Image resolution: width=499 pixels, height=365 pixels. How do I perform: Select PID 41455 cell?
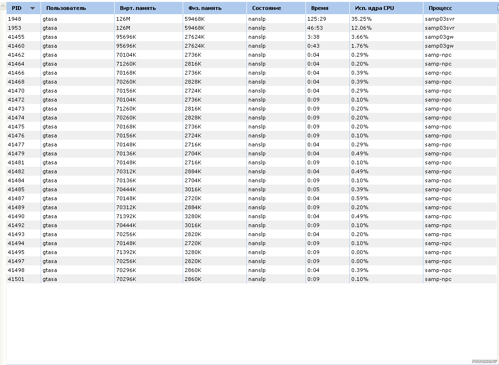point(16,37)
